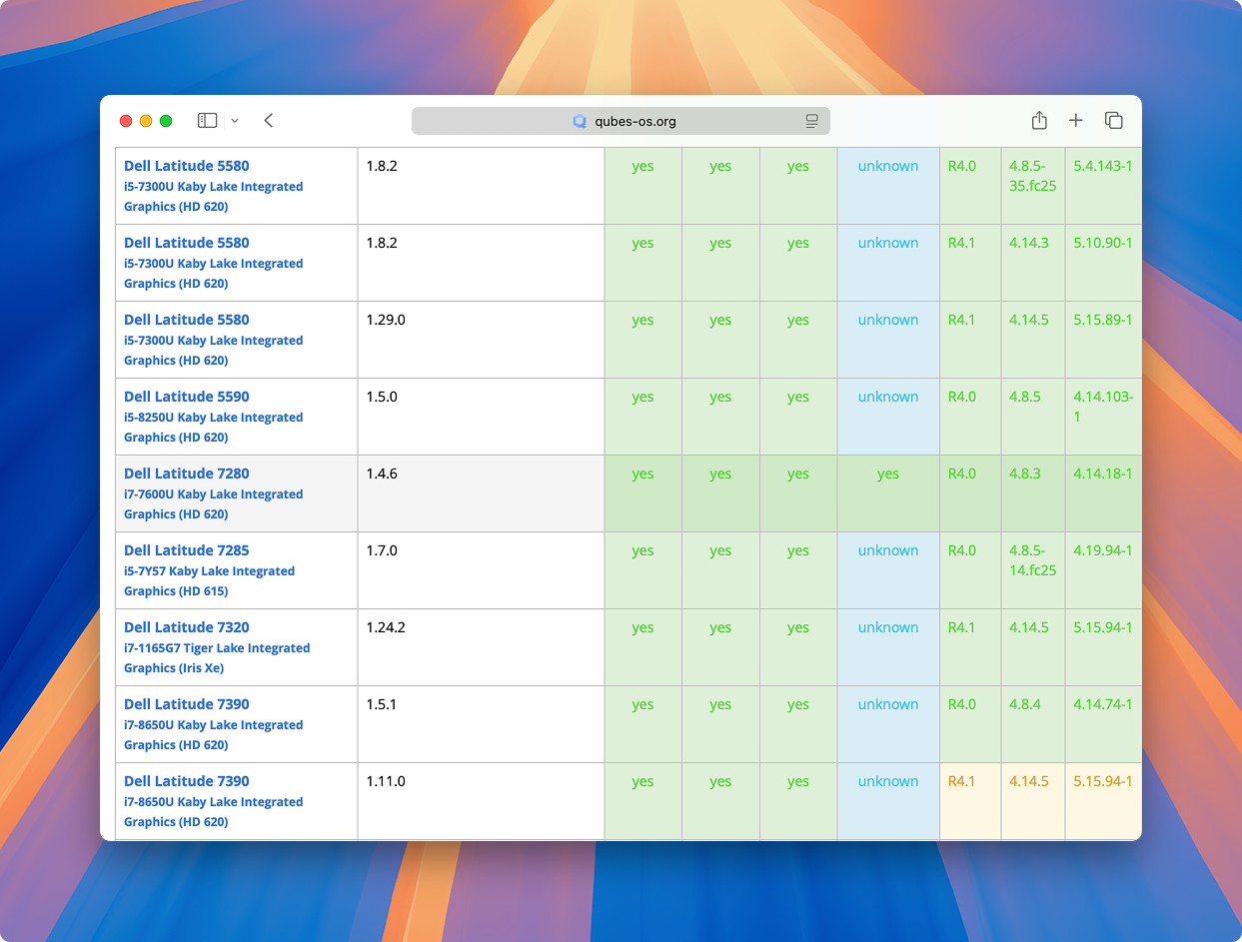Screen dimensions: 1242x942
Task: Click kernel version 5.4.143-1
Action: click(1103, 166)
